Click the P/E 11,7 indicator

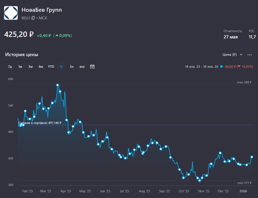252,37
